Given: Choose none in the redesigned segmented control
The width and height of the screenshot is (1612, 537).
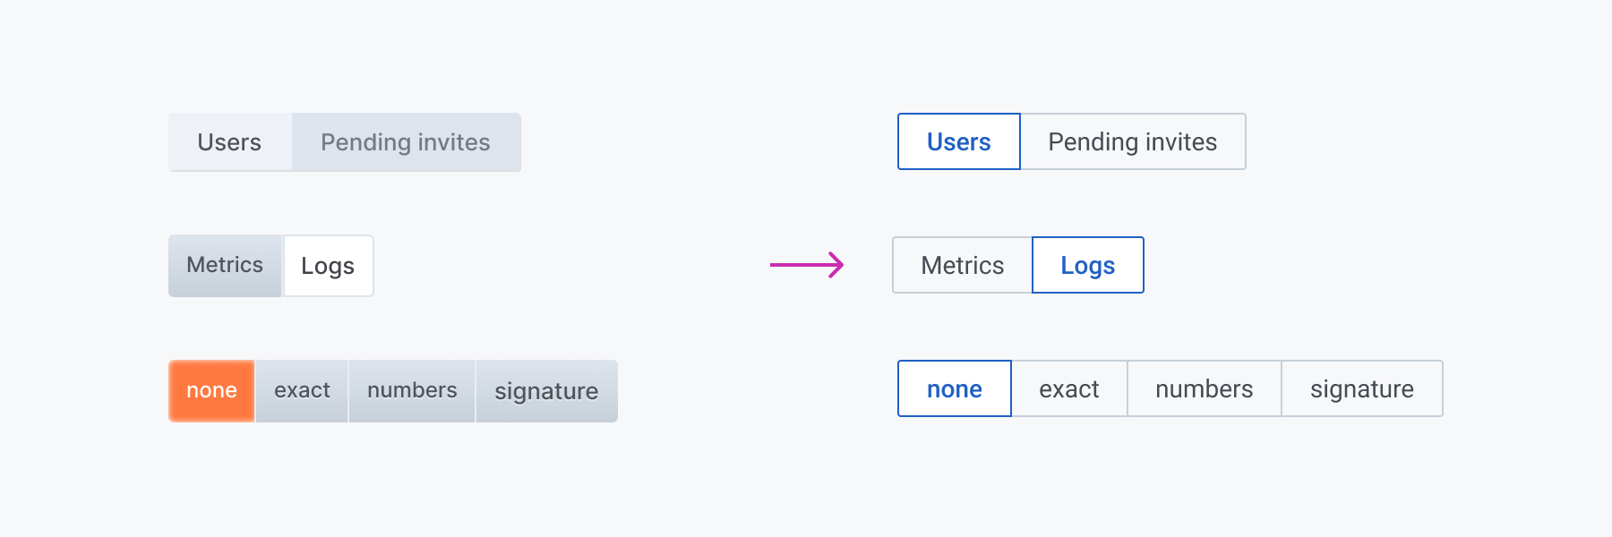Looking at the screenshot, I should point(953,388).
